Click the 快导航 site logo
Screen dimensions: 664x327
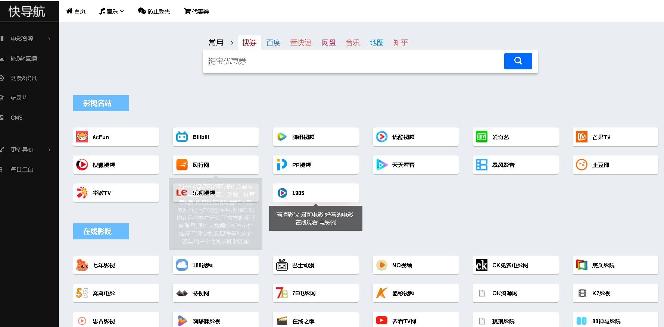pos(27,11)
